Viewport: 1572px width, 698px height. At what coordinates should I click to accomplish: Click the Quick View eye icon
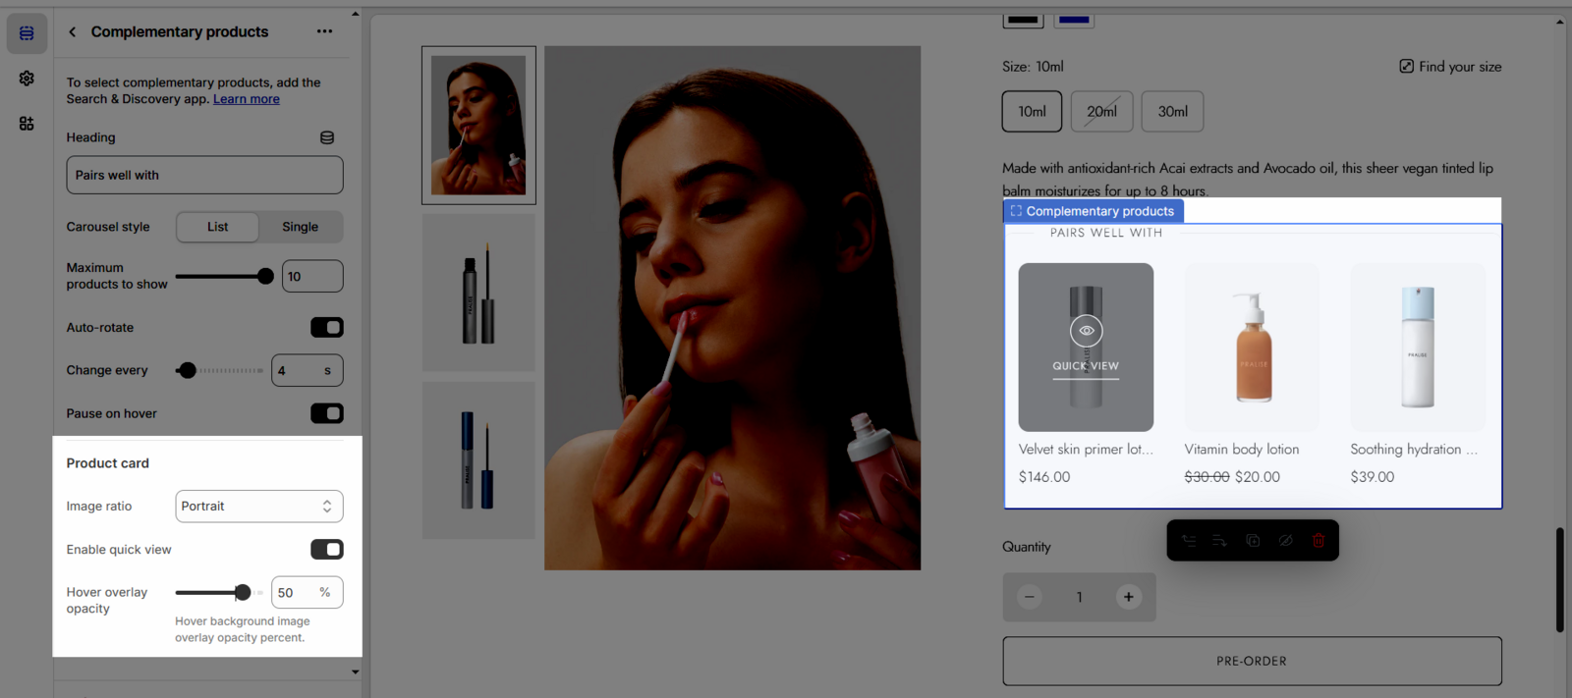click(1086, 331)
